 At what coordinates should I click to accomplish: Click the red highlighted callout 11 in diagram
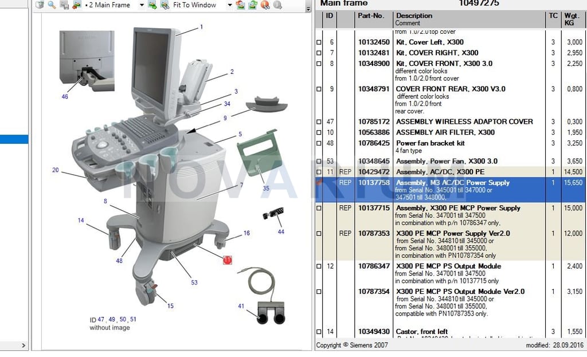pyautogui.click(x=227, y=260)
